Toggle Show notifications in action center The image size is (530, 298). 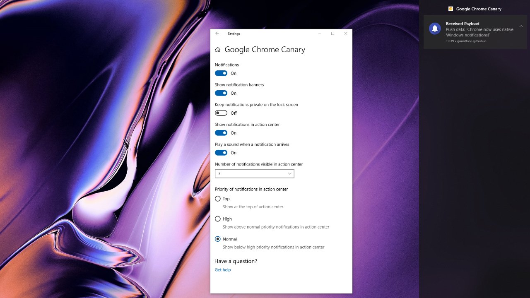(221, 133)
